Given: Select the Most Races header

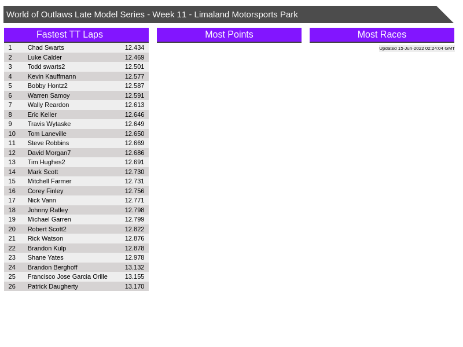Looking at the screenshot, I should (381, 35).
